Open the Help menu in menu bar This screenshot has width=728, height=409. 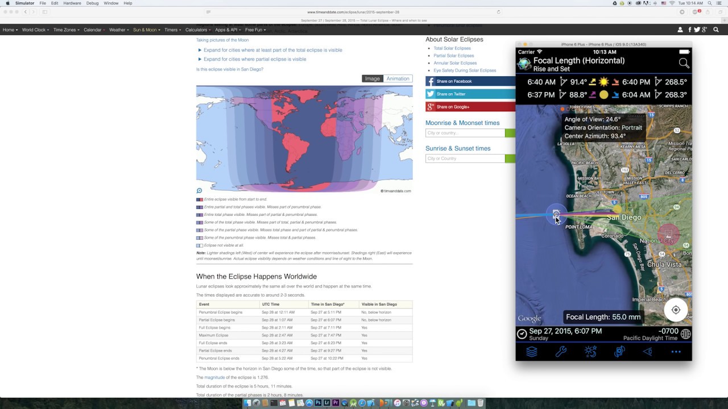(x=128, y=3)
